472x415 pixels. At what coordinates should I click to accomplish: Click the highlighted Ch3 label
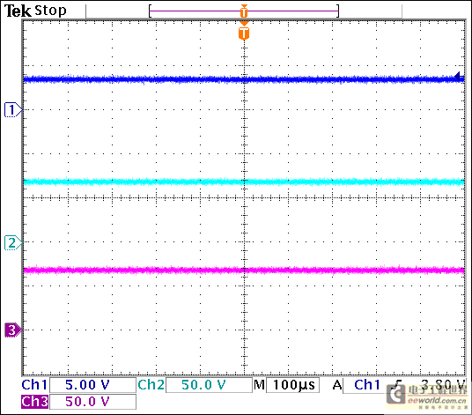point(34,402)
